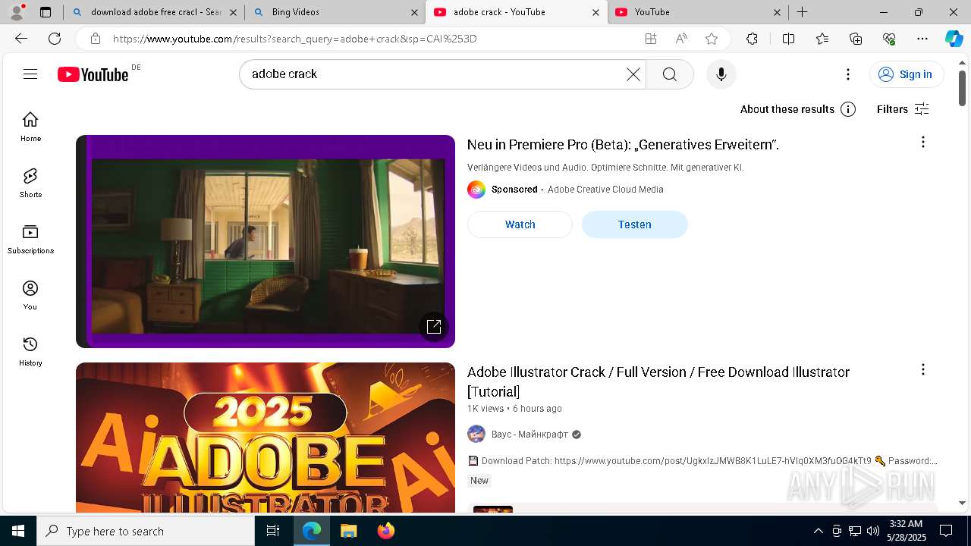The image size is (971, 546).
Task: Open the Windows notification center
Action: 946,531
